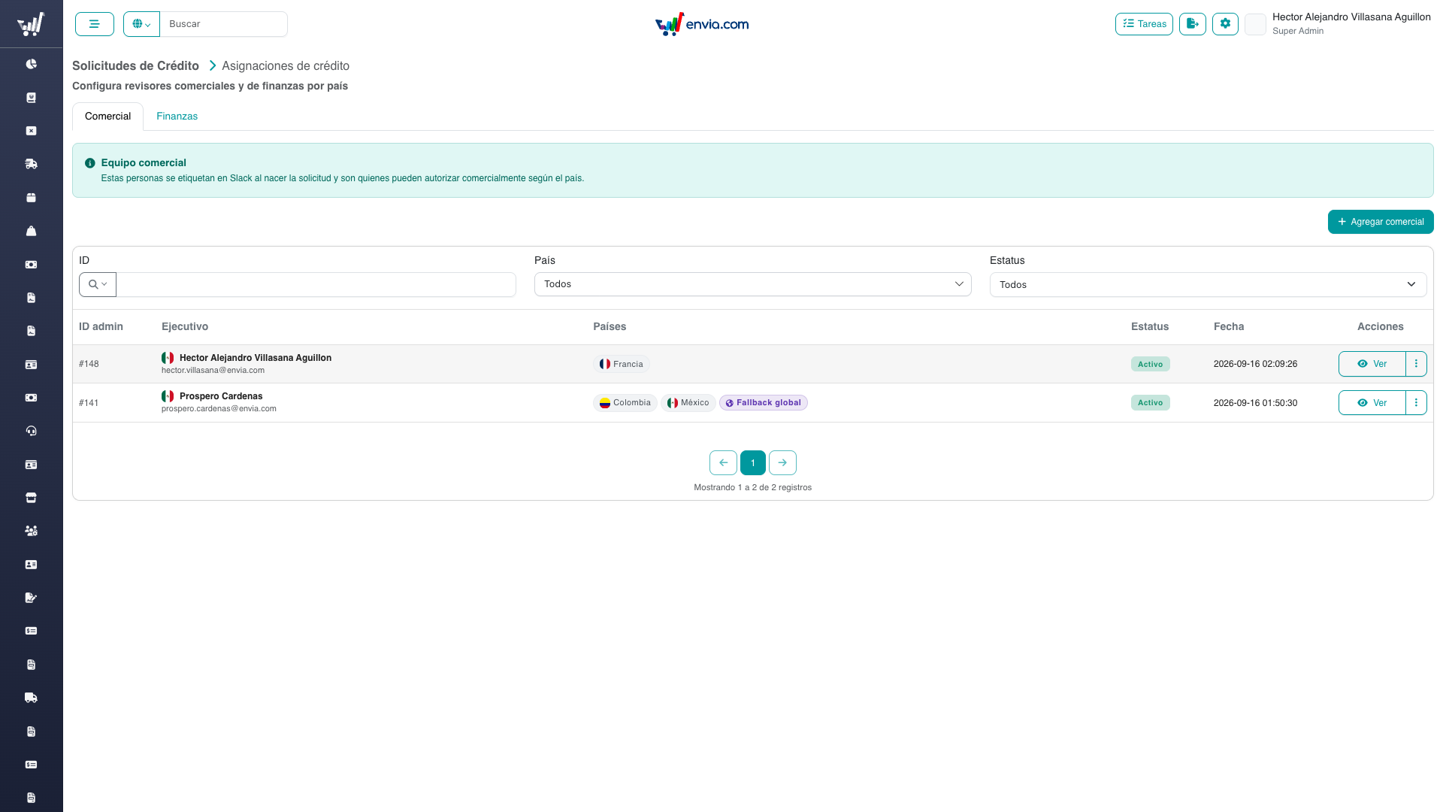Viewport: 1443px width, 812px height.
Task: Go to the next page arrow
Action: click(x=782, y=463)
